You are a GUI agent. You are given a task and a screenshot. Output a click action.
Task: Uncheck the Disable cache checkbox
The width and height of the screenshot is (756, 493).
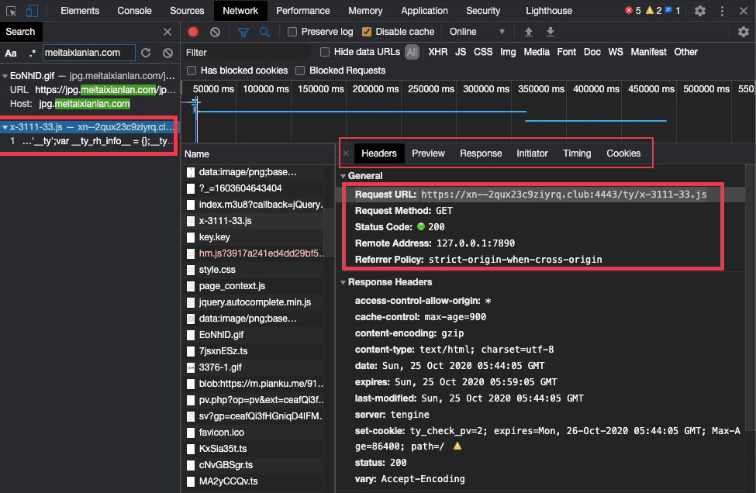367,32
